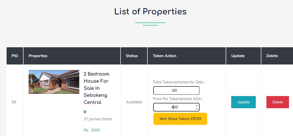Click the teal Update button

click(243, 102)
